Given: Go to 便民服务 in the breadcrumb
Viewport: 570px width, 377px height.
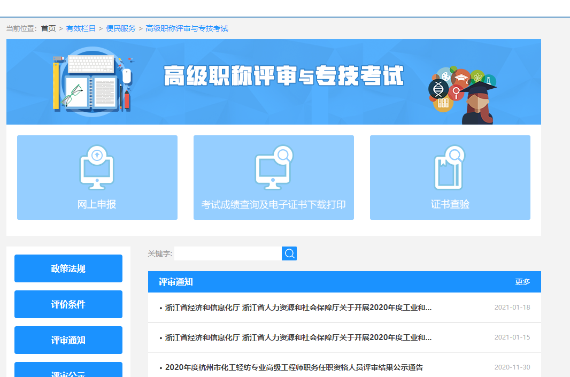Looking at the screenshot, I should [121, 28].
